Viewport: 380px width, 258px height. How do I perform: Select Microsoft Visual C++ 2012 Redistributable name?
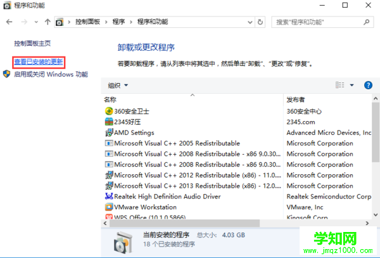coord(198,175)
